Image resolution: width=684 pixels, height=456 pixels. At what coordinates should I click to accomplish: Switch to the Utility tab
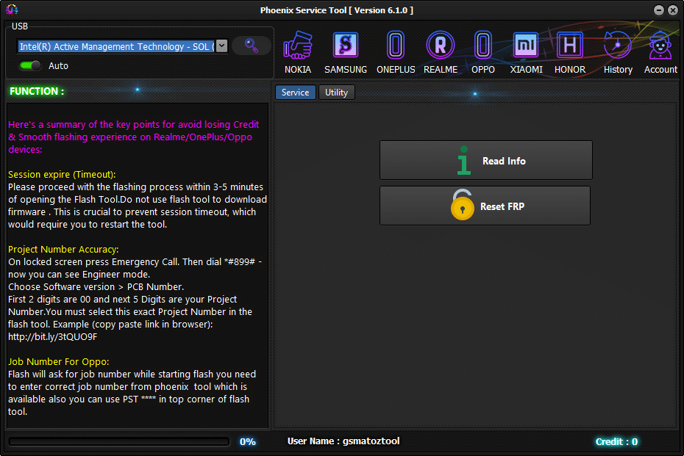336,92
